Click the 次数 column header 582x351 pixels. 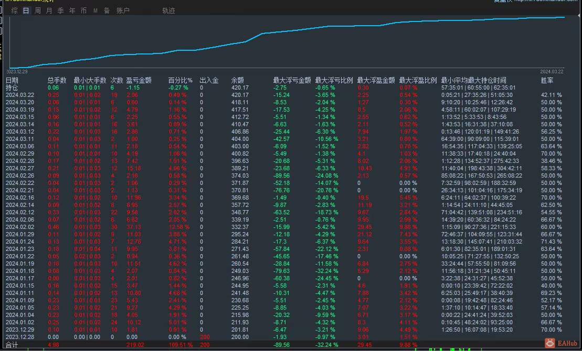pos(117,81)
